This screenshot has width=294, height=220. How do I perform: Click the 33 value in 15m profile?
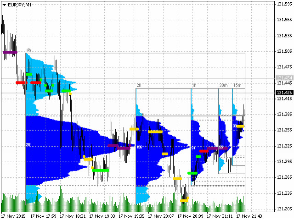[235, 126]
